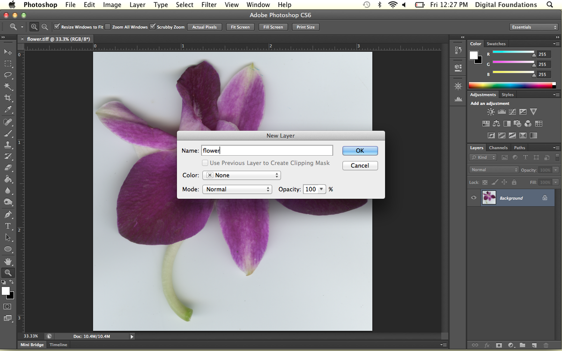Choose the Horizontal Type tool
Viewport: 562px width, 351px height.
click(x=8, y=226)
